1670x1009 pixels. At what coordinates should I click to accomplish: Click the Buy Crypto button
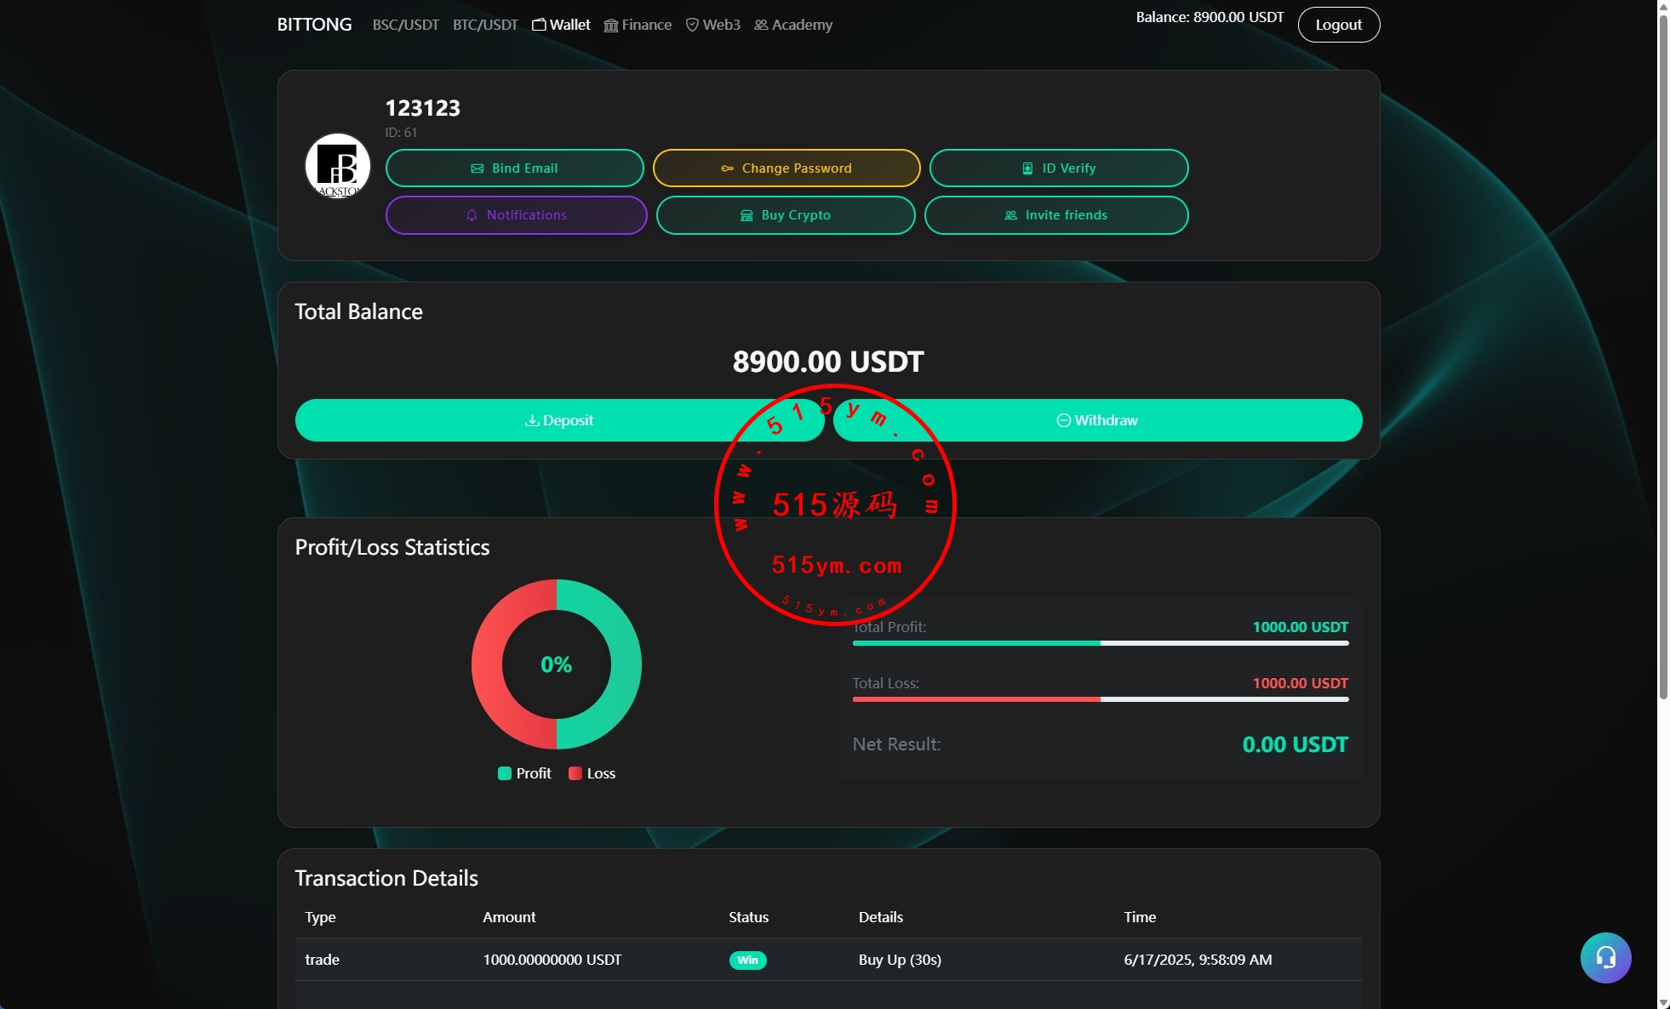point(785,215)
